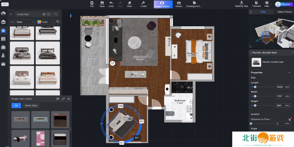
Task: Click the Images/Videos render button
Action: pyautogui.click(x=162, y=4)
